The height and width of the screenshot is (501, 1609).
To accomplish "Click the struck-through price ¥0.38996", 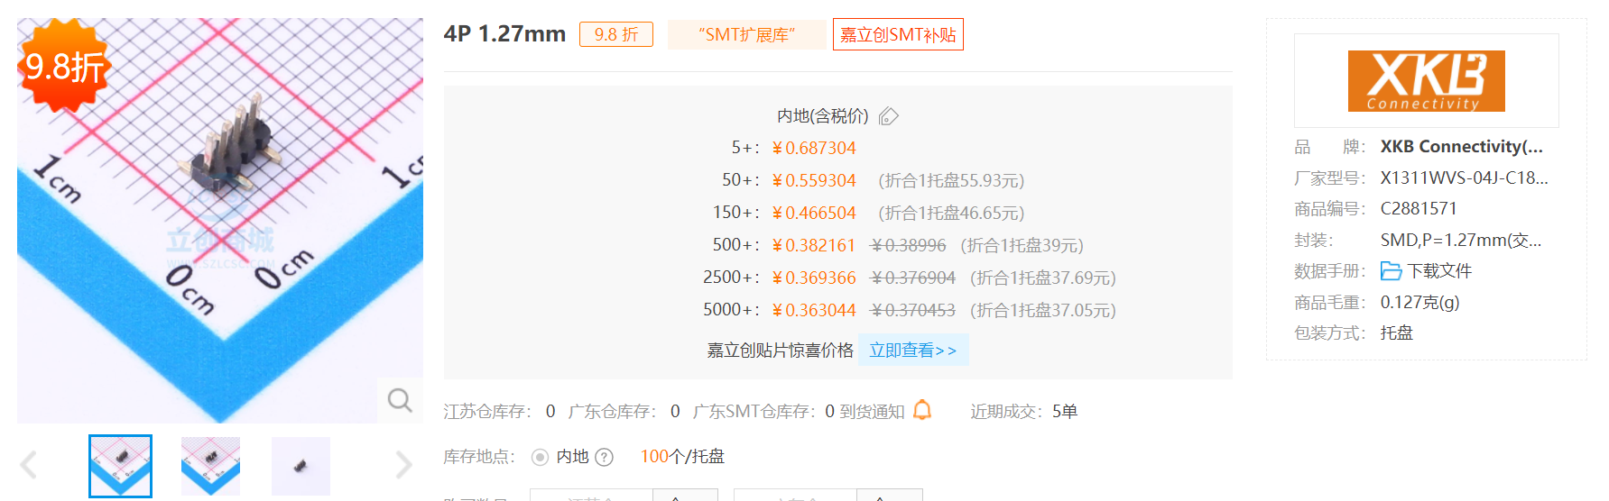I will [909, 245].
